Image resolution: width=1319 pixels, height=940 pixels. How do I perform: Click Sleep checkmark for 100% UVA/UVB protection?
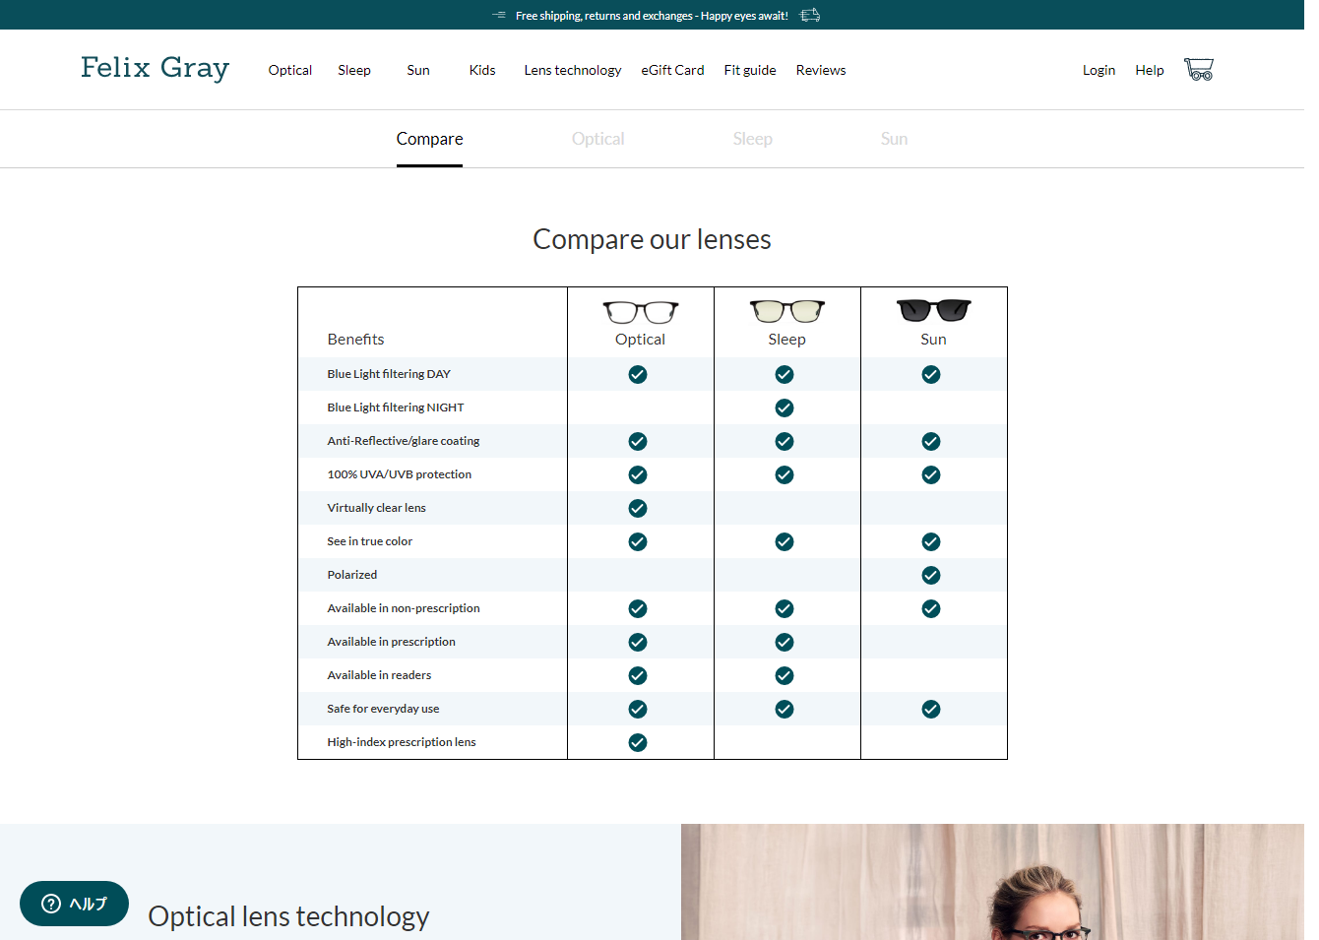(785, 474)
